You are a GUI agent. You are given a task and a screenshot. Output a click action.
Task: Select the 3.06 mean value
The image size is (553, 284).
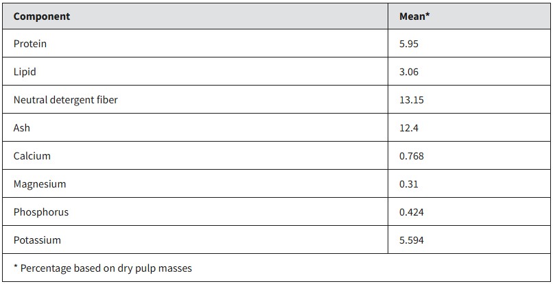click(x=409, y=72)
